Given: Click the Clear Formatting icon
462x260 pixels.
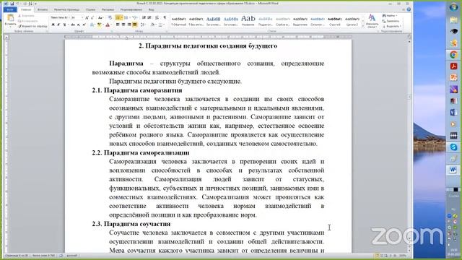Looking at the screenshot, I should [x=110, y=17].
